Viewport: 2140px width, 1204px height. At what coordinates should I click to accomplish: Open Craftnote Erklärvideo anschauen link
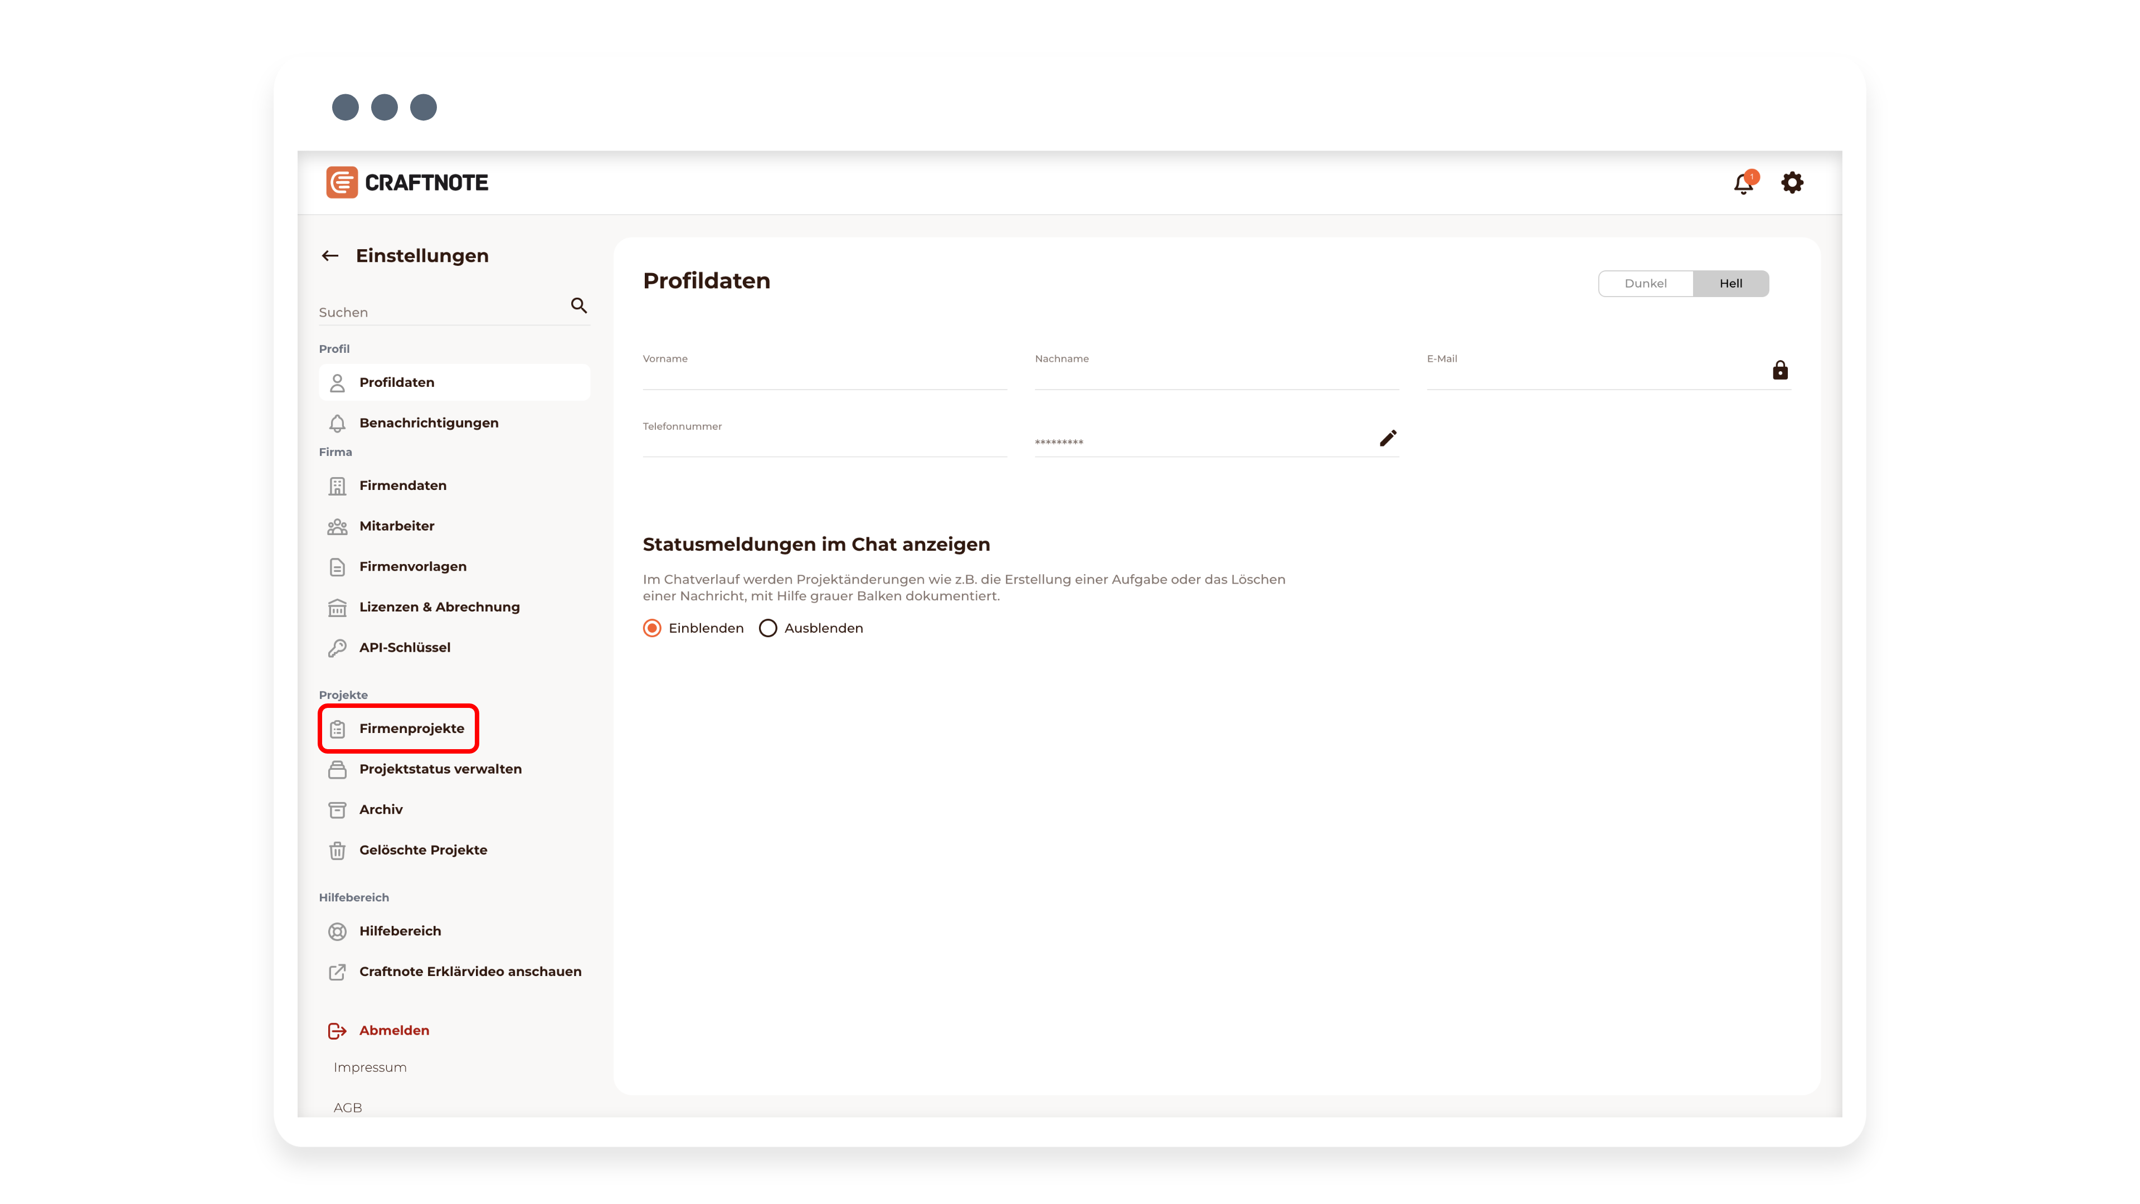(469, 972)
